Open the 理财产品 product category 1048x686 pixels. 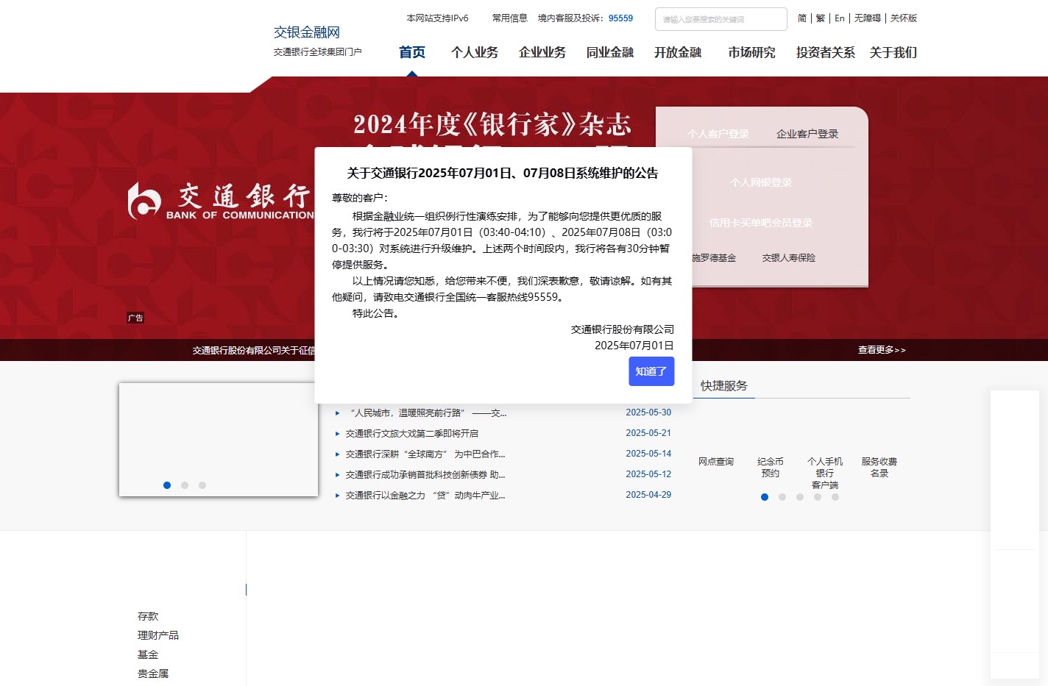tap(158, 635)
